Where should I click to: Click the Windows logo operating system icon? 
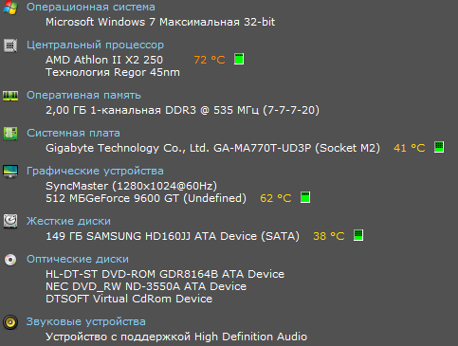coord(10,7)
